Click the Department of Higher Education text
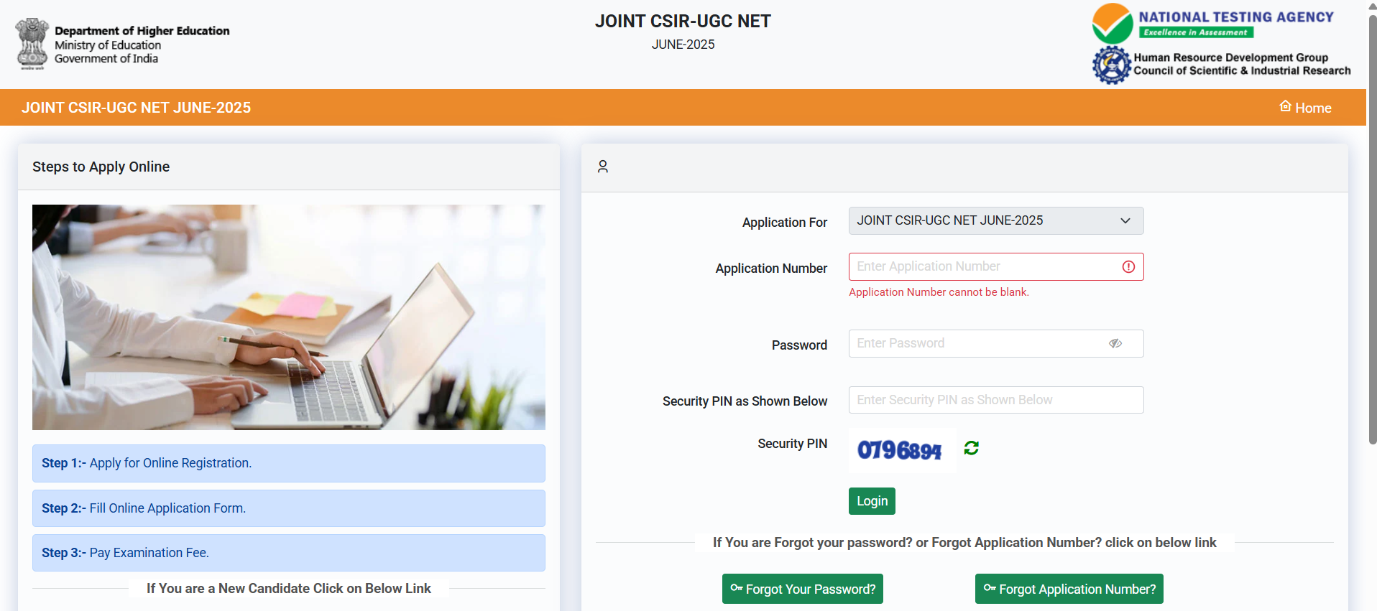 pyautogui.click(x=142, y=31)
